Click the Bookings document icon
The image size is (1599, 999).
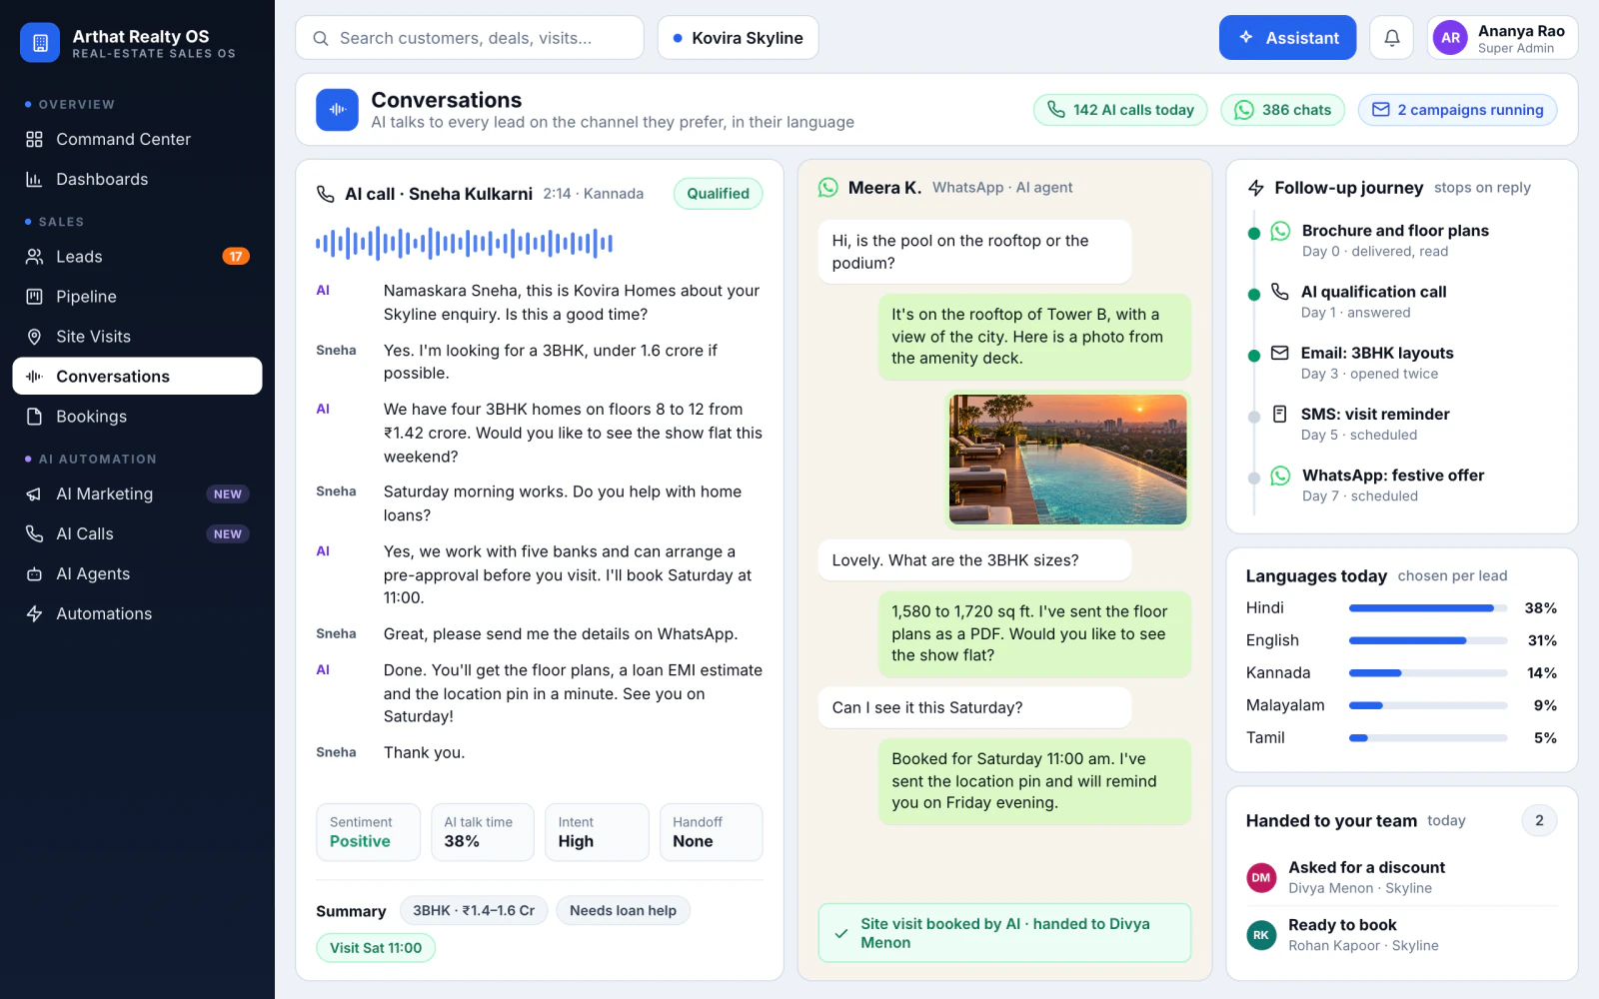[34, 417]
